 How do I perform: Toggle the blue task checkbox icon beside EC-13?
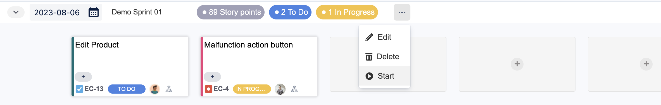pos(79,89)
